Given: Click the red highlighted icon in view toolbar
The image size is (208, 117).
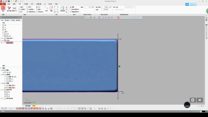Looking at the screenshot, I should point(118,18).
